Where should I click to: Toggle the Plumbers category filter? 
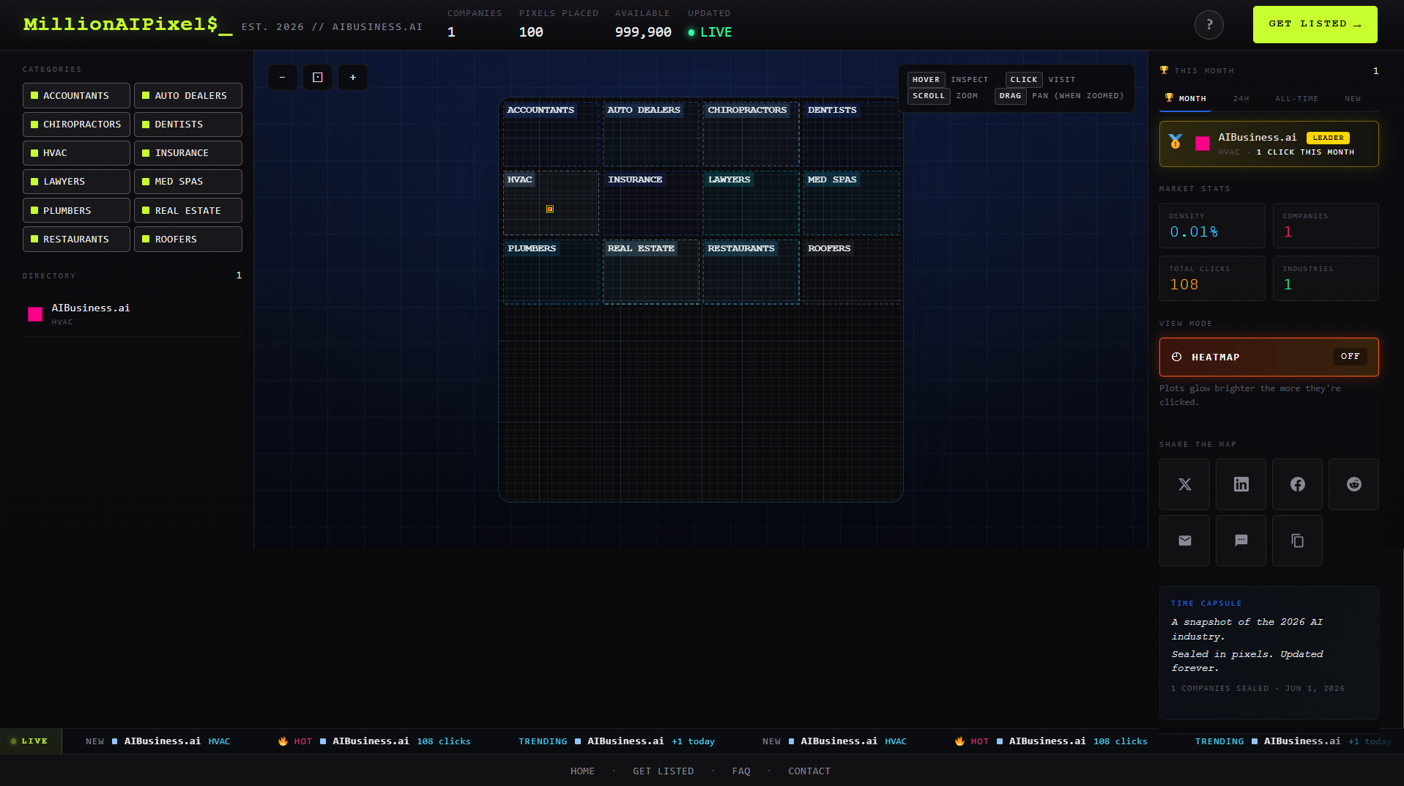click(76, 211)
